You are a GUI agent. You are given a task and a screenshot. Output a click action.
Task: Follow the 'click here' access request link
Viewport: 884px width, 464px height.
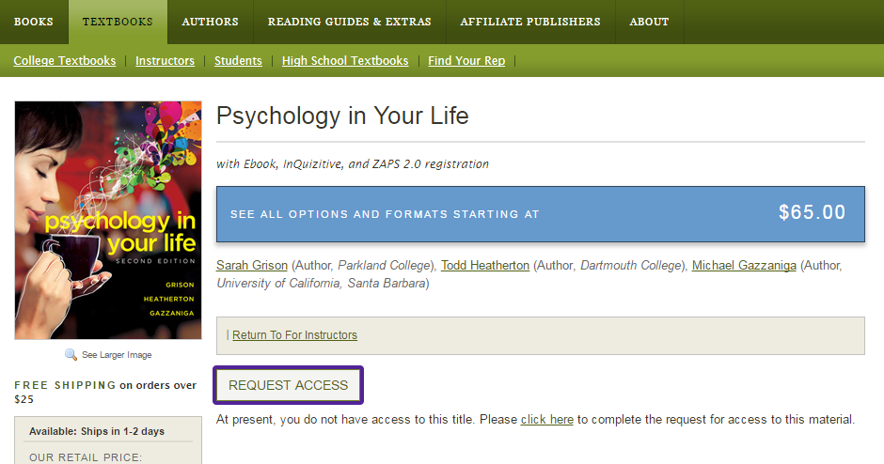pos(547,420)
